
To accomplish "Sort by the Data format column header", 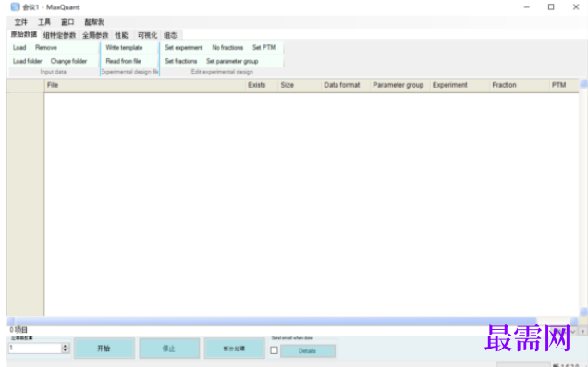I will click(346, 85).
